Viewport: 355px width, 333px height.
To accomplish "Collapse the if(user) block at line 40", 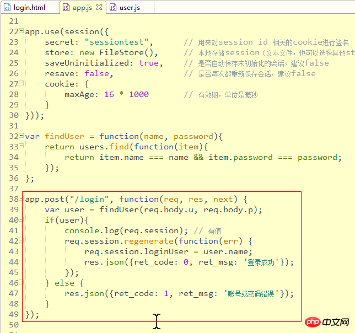I will click(21, 219).
